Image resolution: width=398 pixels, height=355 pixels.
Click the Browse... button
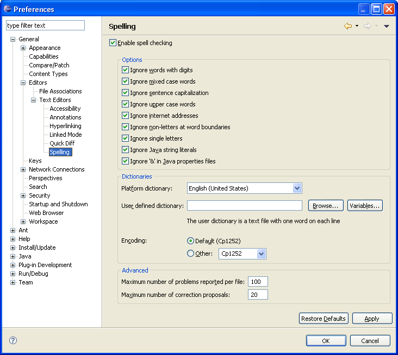coord(326,206)
